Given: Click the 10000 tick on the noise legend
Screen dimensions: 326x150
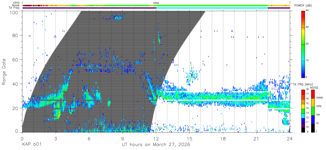Looking at the screenshot, I should tap(320, 98).
